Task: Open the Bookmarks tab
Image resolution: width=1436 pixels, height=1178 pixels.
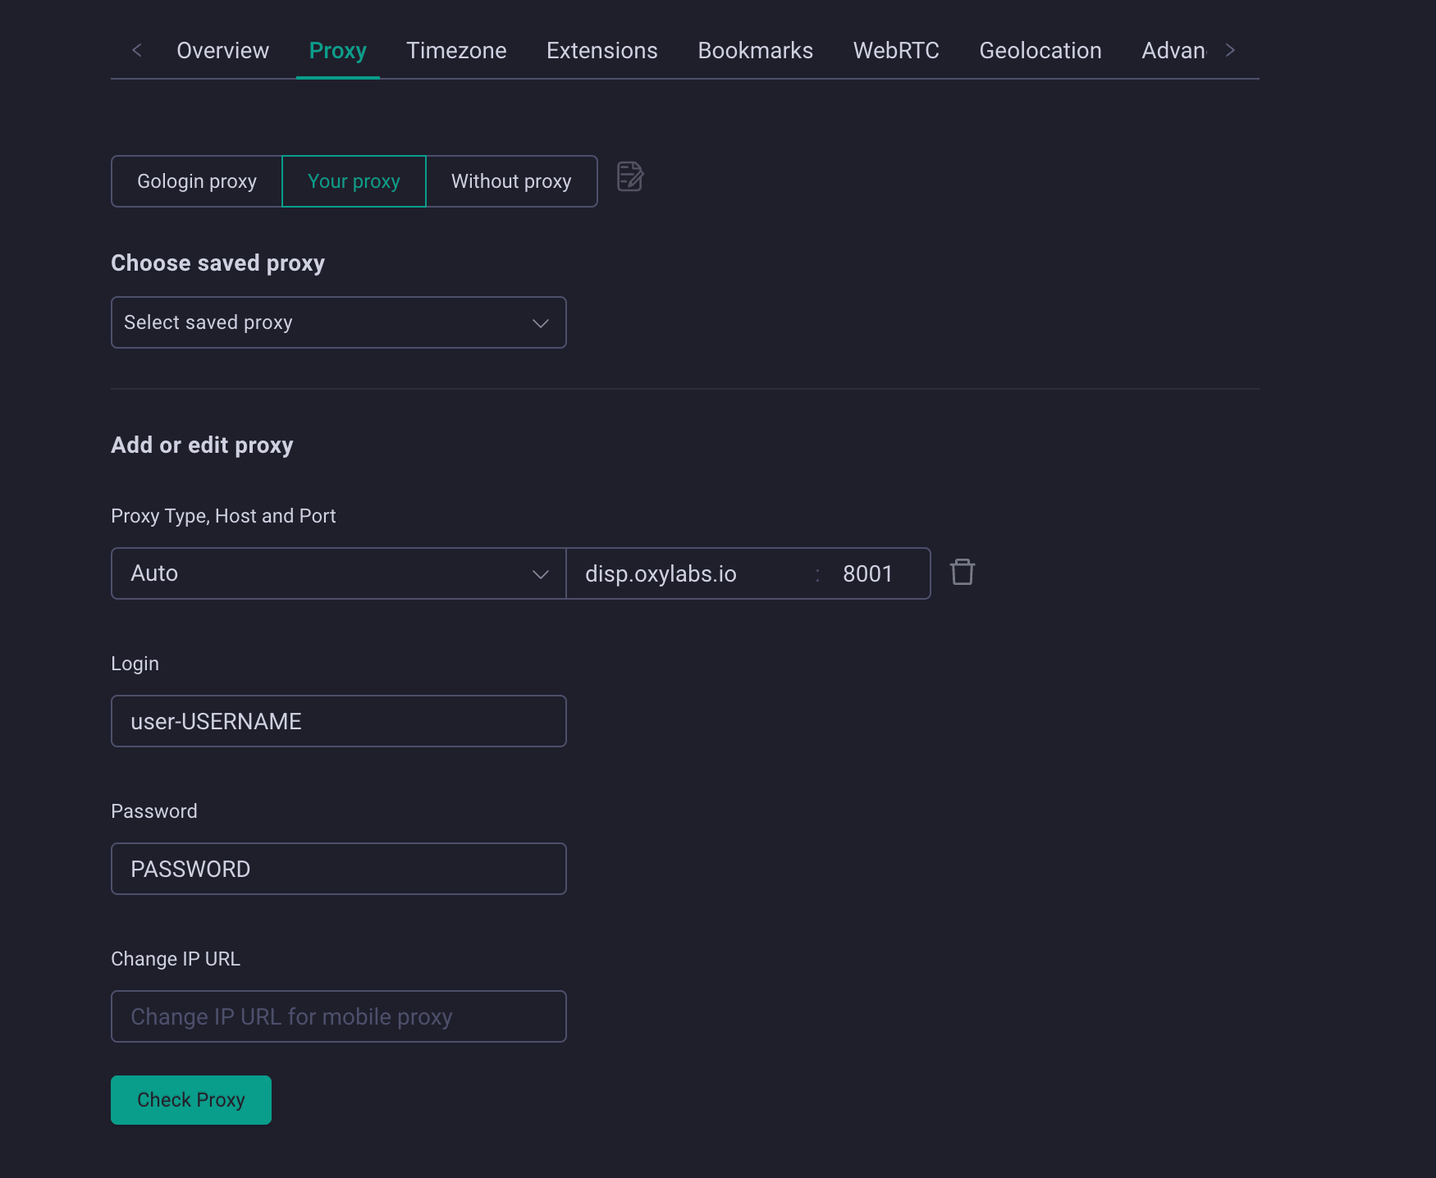Action: click(756, 51)
